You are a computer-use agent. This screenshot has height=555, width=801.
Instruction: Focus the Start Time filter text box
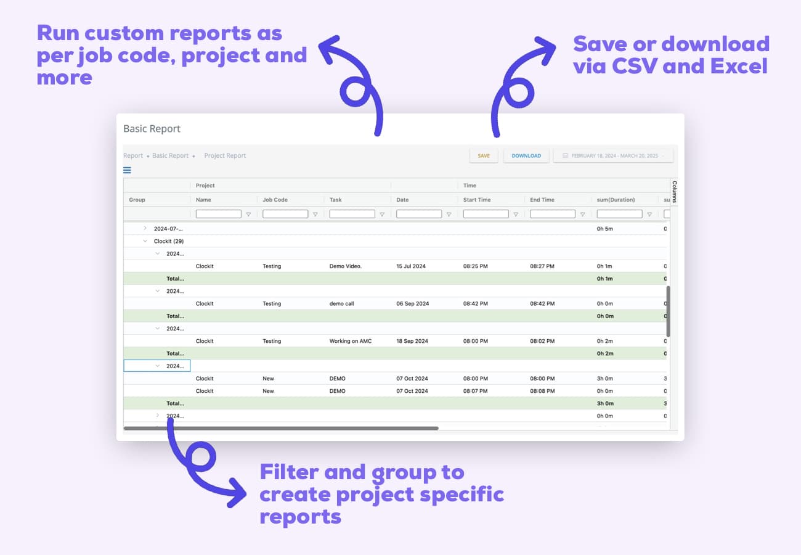click(x=486, y=214)
